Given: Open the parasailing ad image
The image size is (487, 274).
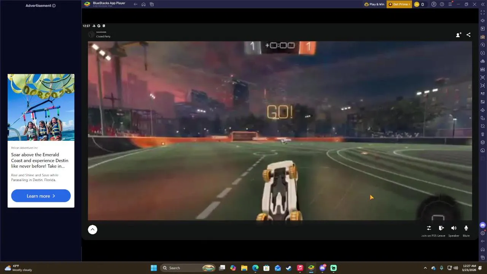Looking at the screenshot, I should (x=41, y=108).
